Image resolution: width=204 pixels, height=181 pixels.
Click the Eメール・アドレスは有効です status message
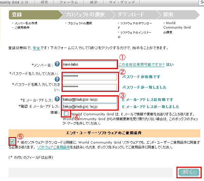click(148, 100)
